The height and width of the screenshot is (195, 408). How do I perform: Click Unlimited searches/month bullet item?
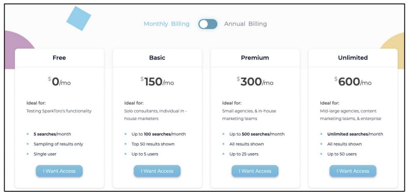[x=355, y=134]
